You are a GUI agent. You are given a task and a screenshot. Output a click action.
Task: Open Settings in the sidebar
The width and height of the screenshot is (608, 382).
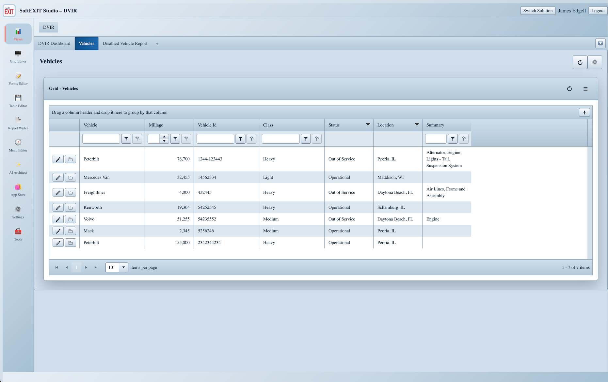click(x=18, y=212)
